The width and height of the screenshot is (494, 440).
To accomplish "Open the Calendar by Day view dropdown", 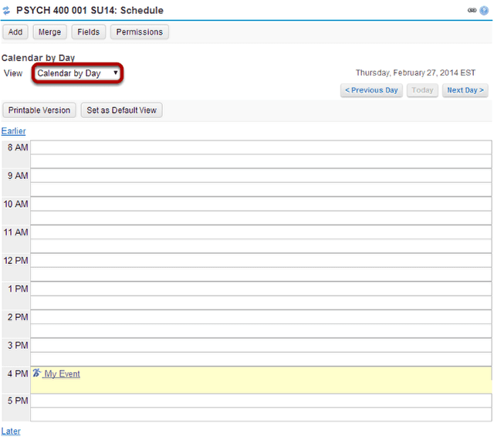I will click(x=77, y=73).
